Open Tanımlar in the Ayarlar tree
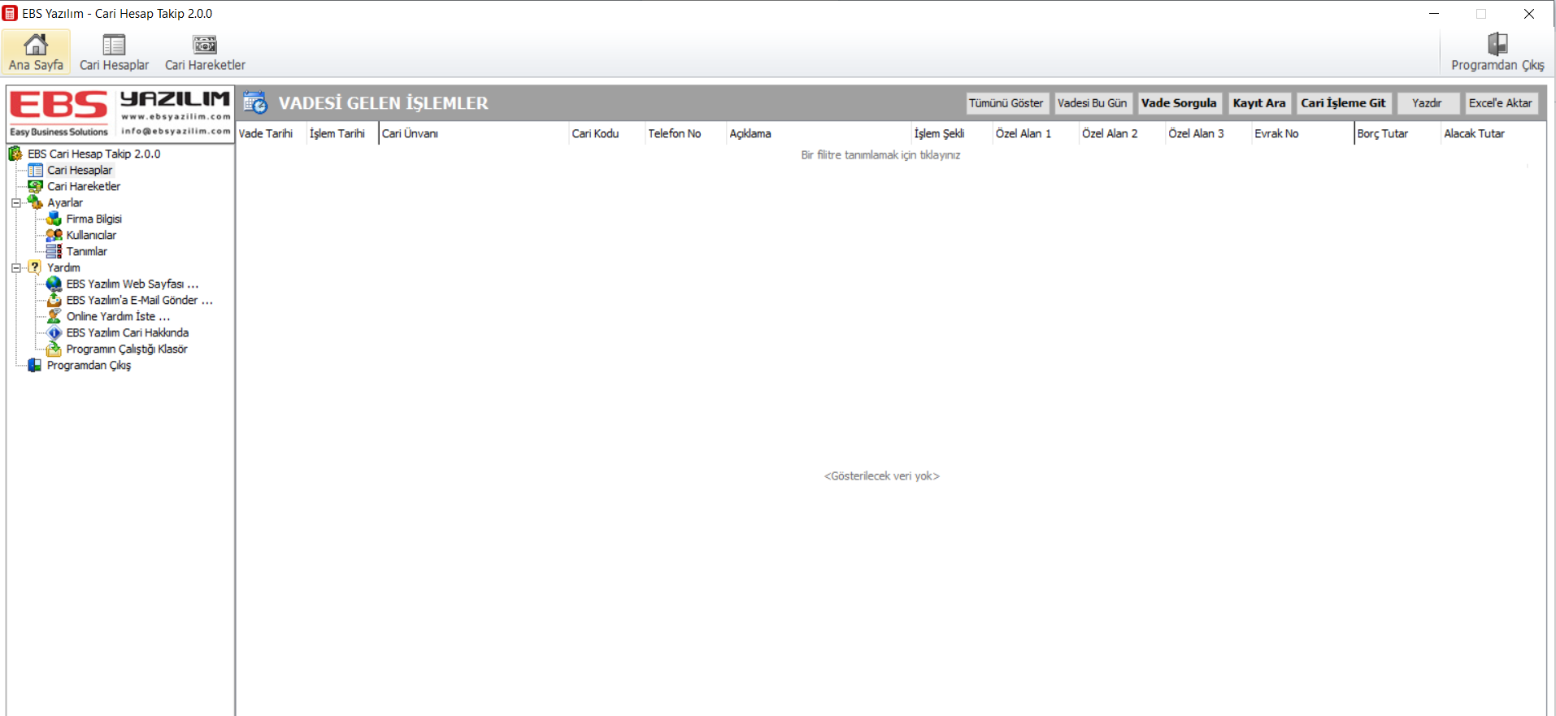The width and height of the screenshot is (1556, 716). click(86, 251)
